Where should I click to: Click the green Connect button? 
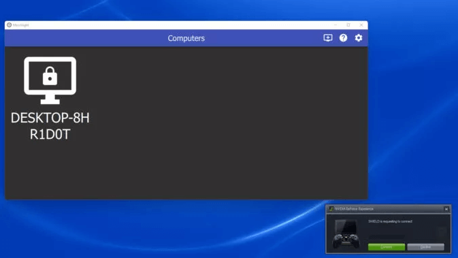click(x=386, y=247)
